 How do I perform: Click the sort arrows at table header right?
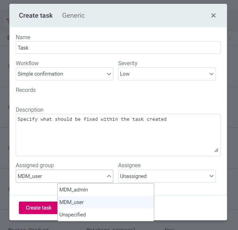coord(230,38)
